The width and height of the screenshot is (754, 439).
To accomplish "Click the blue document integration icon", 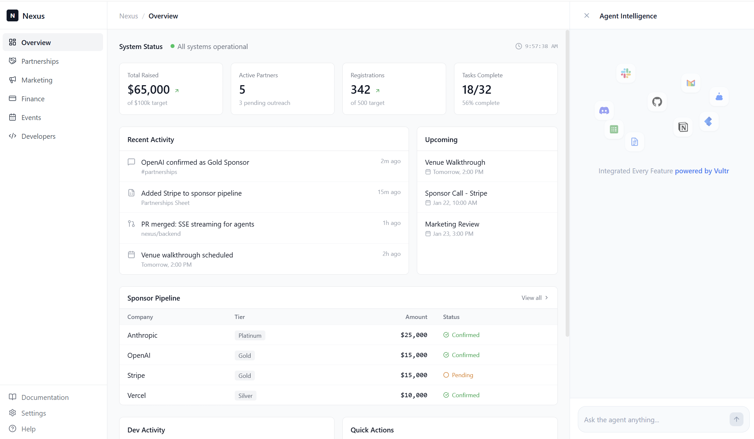I will pyautogui.click(x=634, y=142).
